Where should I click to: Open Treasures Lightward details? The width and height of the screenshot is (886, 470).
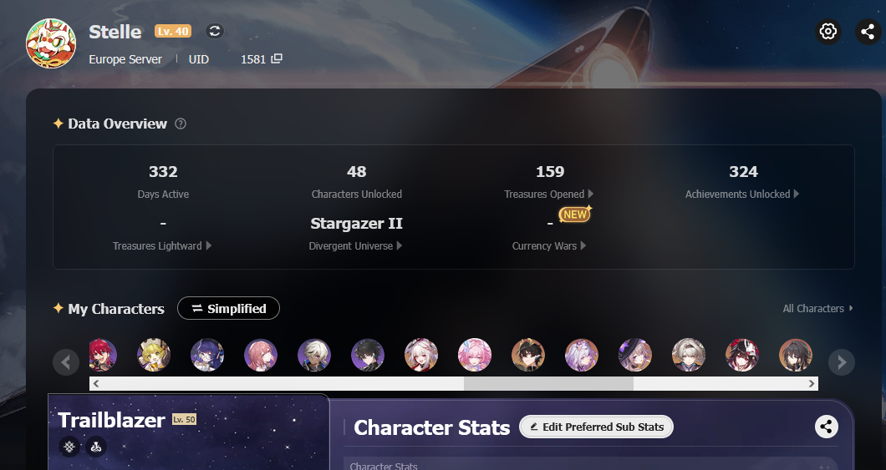pos(162,246)
